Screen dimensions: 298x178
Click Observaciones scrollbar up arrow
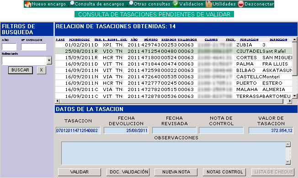pos(288,144)
